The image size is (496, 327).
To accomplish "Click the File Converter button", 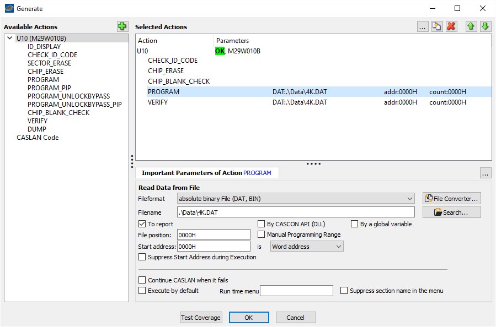I will click(x=452, y=199).
